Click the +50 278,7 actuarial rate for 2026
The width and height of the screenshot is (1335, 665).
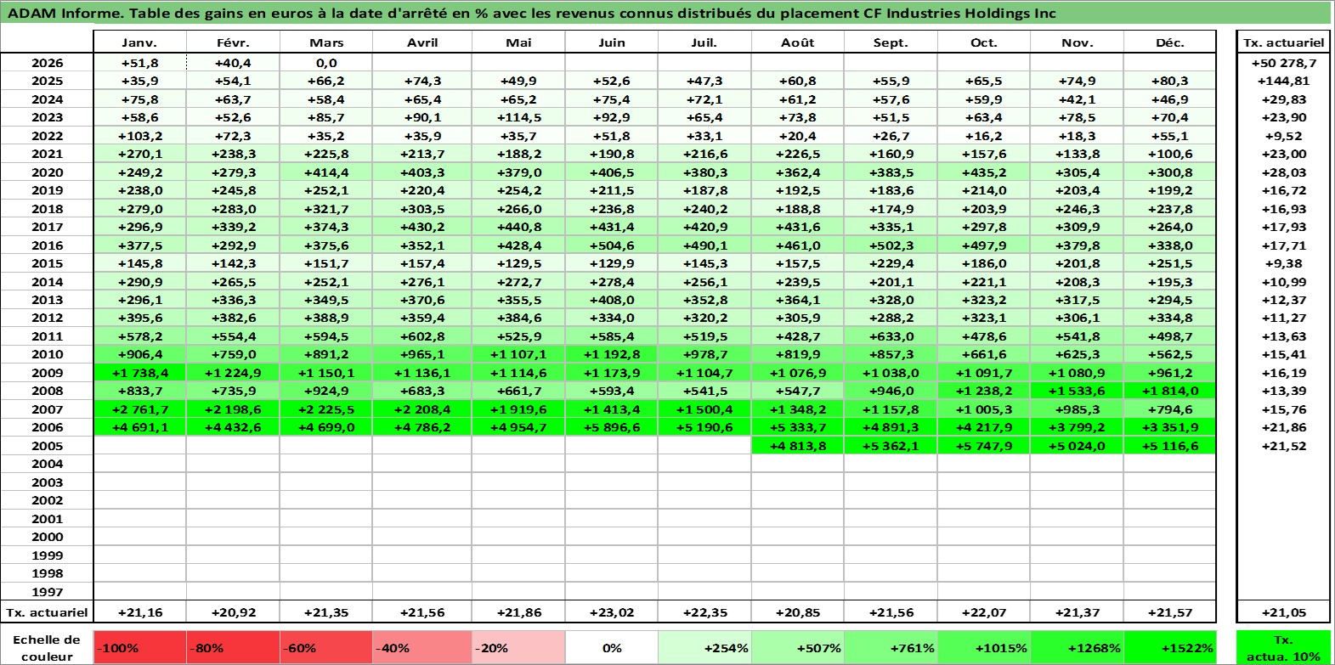click(1283, 63)
